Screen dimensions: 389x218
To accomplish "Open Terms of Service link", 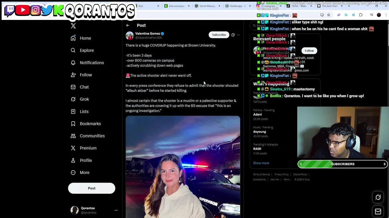I will (x=261, y=175).
